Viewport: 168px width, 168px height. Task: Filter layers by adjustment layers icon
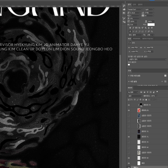[144, 92]
